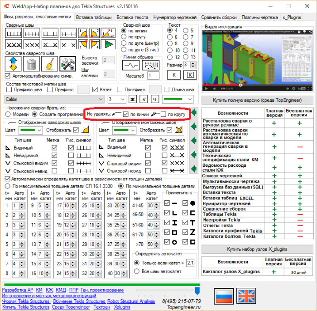This screenshot has width=317, height=311.
Task: Click the trash can delete icon
Action: point(31,64)
